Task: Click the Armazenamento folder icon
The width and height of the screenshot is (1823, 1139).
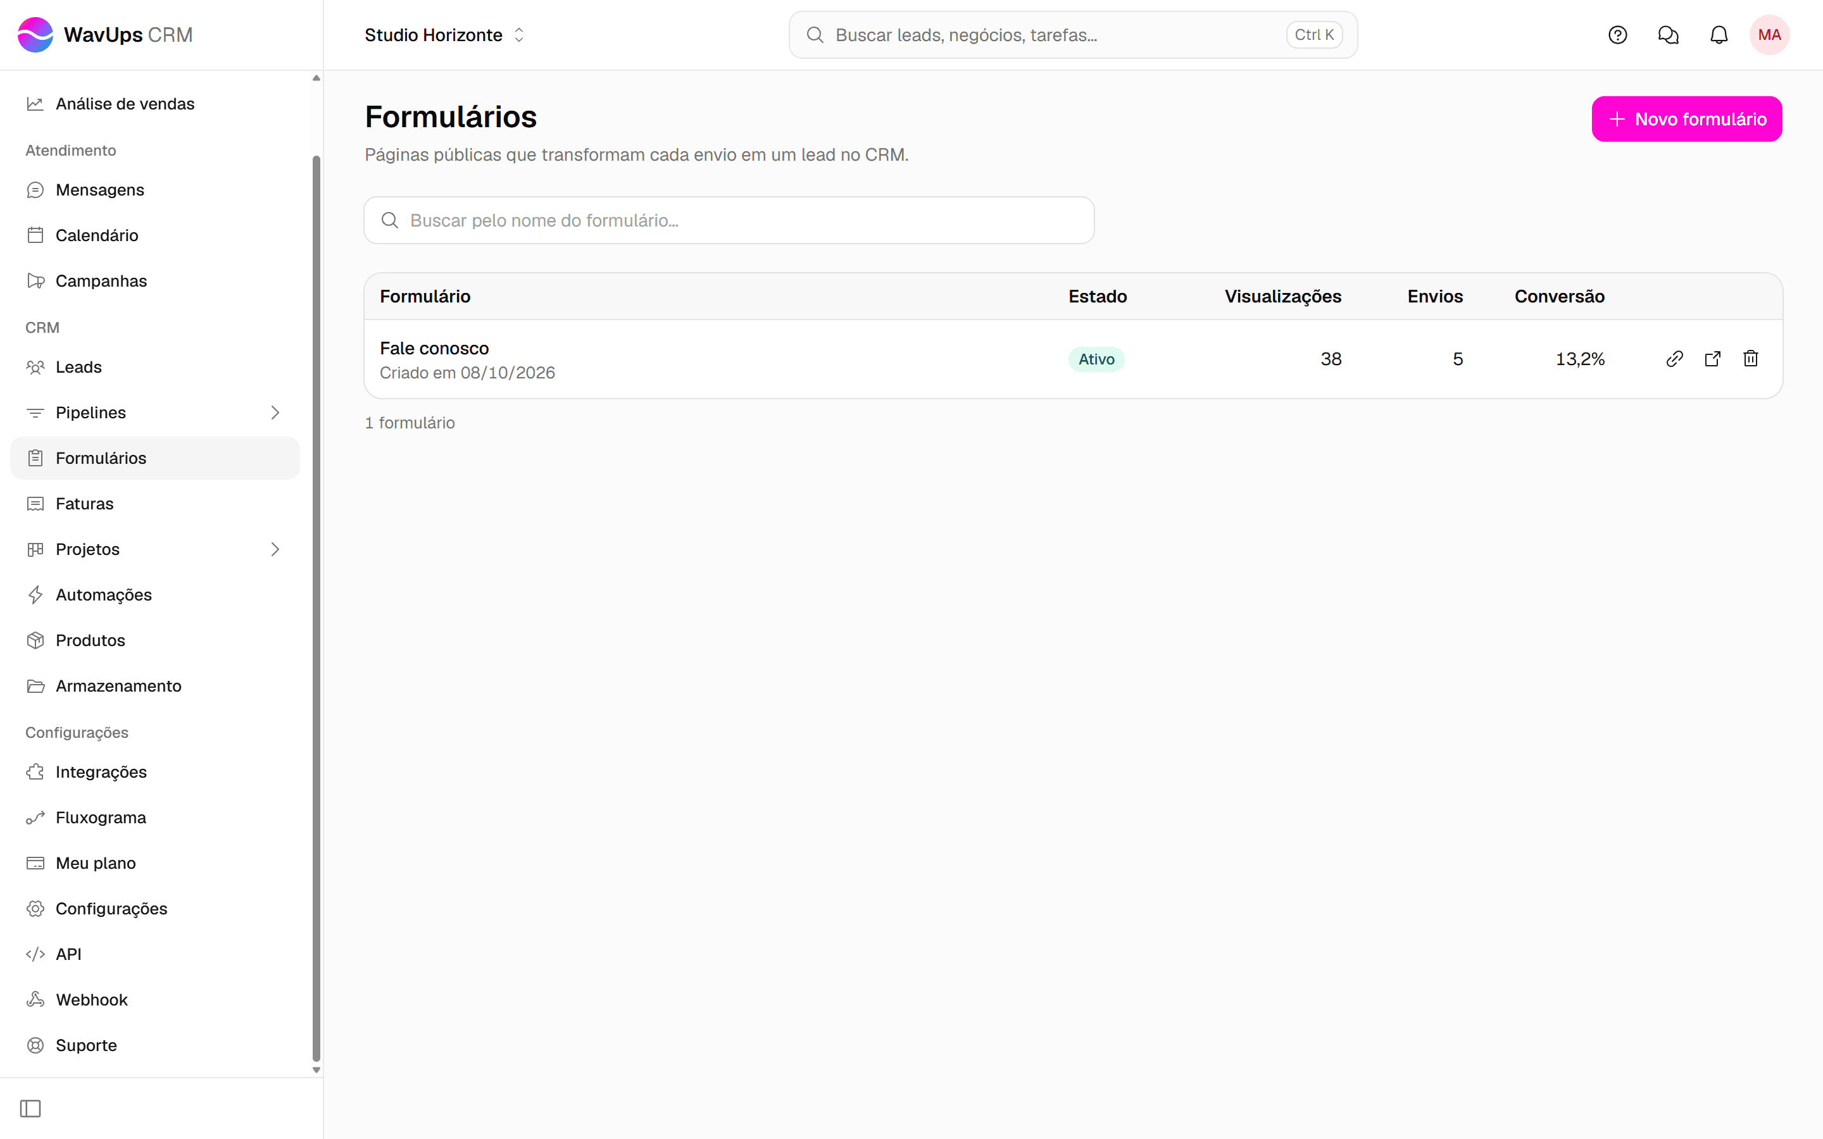Action: tap(35, 685)
